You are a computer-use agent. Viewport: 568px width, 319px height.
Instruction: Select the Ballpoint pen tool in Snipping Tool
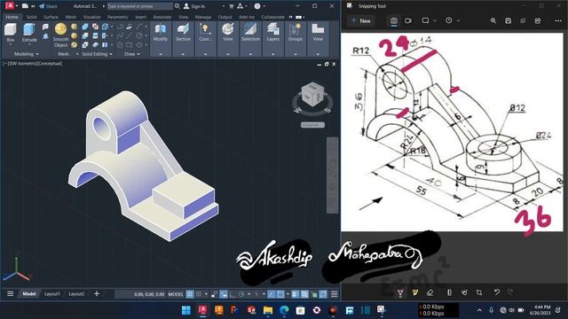pos(400,292)
